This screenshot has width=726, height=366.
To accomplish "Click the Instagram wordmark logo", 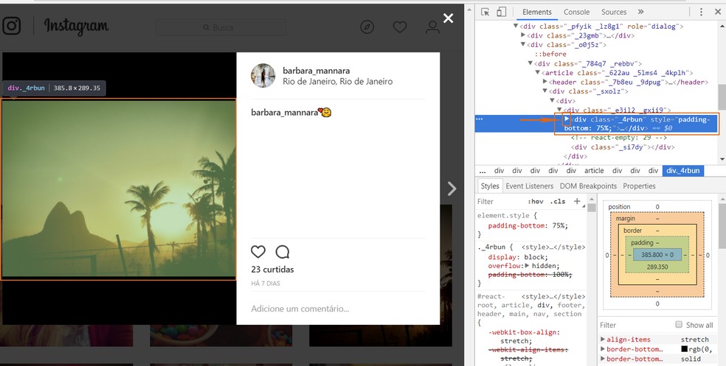I will [77, 27].
